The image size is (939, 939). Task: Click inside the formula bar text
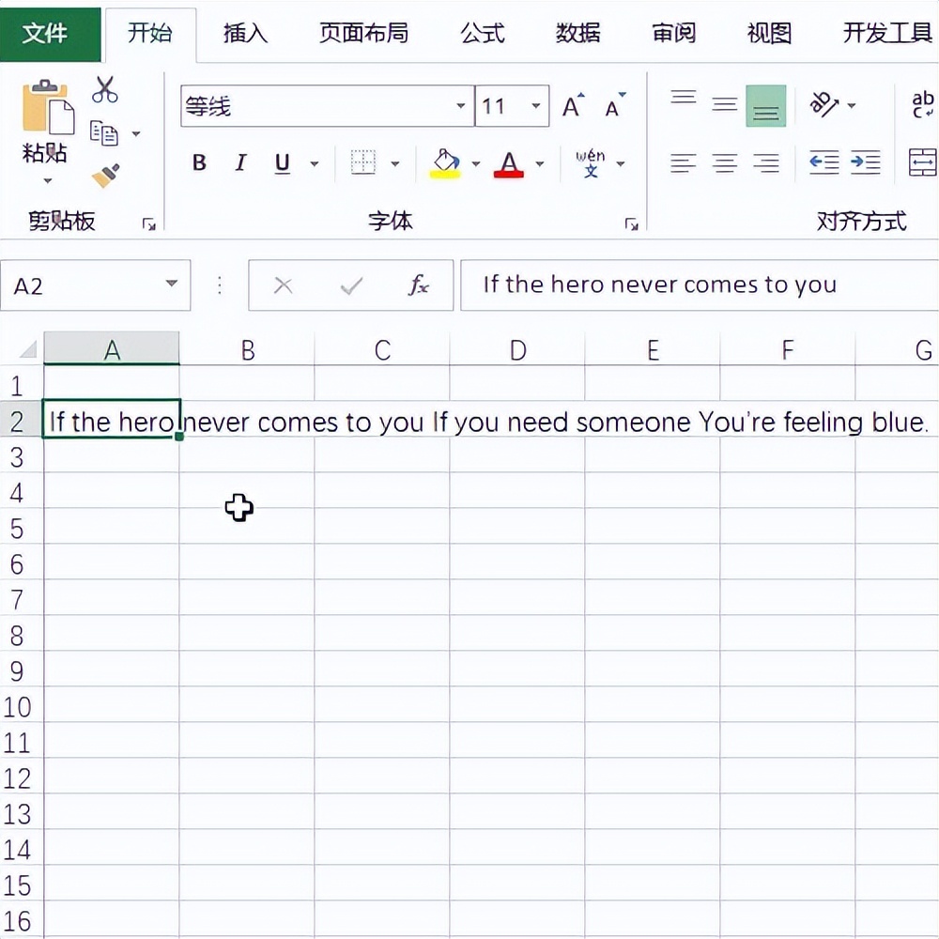659,285
